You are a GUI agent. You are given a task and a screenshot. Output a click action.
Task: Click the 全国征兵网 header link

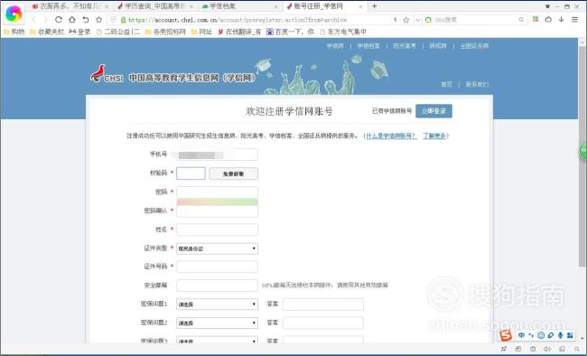pos(474,46)
